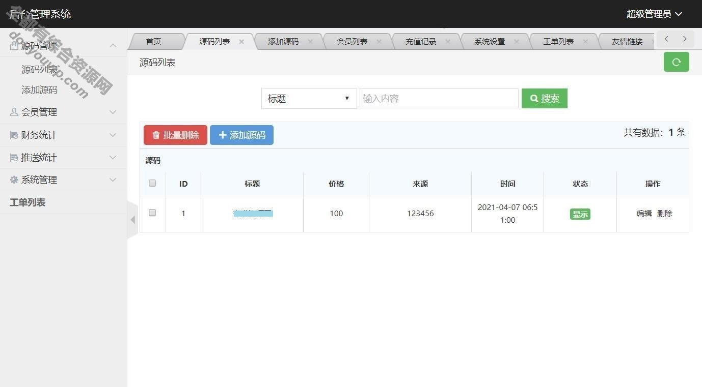The height and width of the screenshot is (387, 702).
Task: Click the 源码管理 sidebar icon
Action: pos(14,45)
